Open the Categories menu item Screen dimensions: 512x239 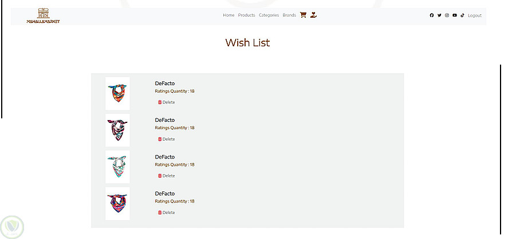click(269, 15)
